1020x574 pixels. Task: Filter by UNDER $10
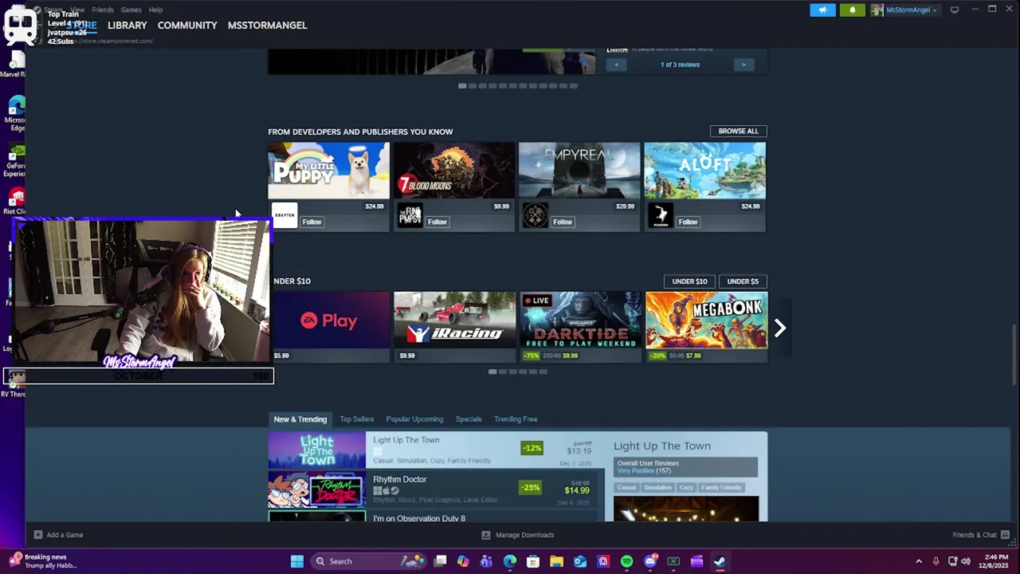[689, 281]
